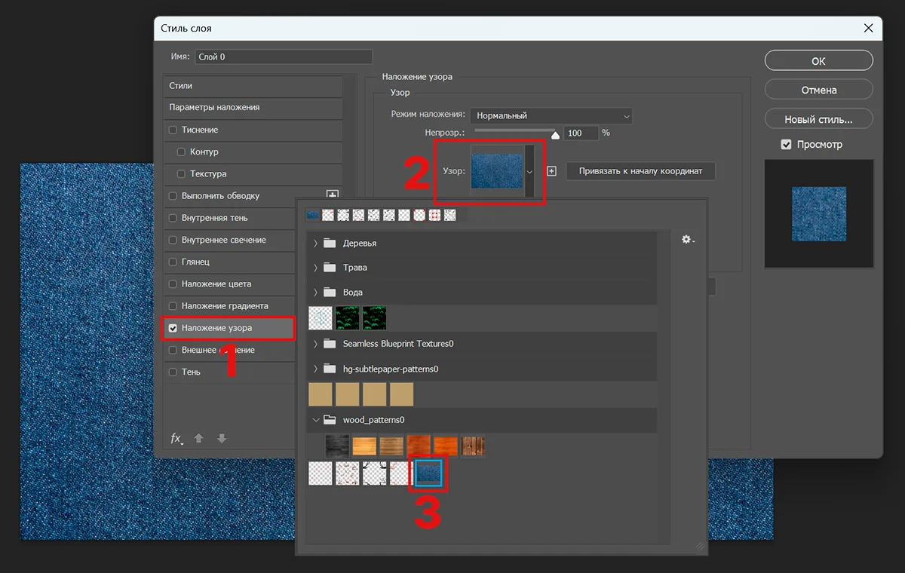
Task: Open the Узор pattern picker dropdown arrow
Action: pos(529,172)
